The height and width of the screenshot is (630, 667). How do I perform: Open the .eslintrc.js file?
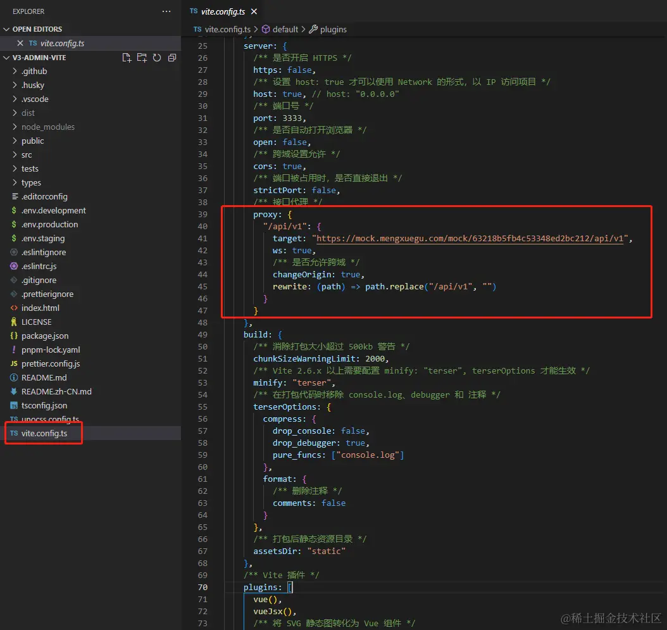click(39, 266)
